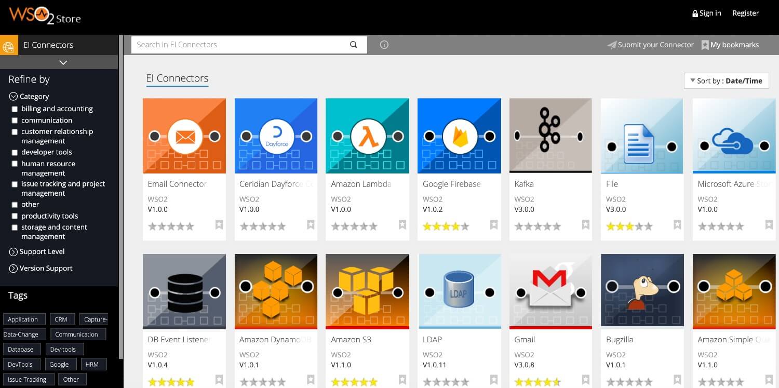Click Sign in link
The image size is (779, 388).
[x=707, y=14]
